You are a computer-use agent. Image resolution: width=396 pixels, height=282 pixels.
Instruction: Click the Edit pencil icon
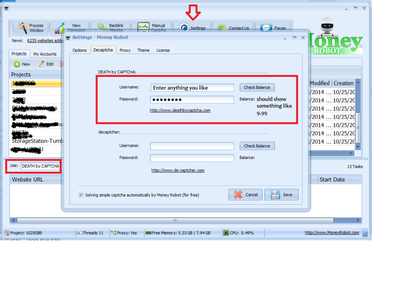click(x=42, y=64)
